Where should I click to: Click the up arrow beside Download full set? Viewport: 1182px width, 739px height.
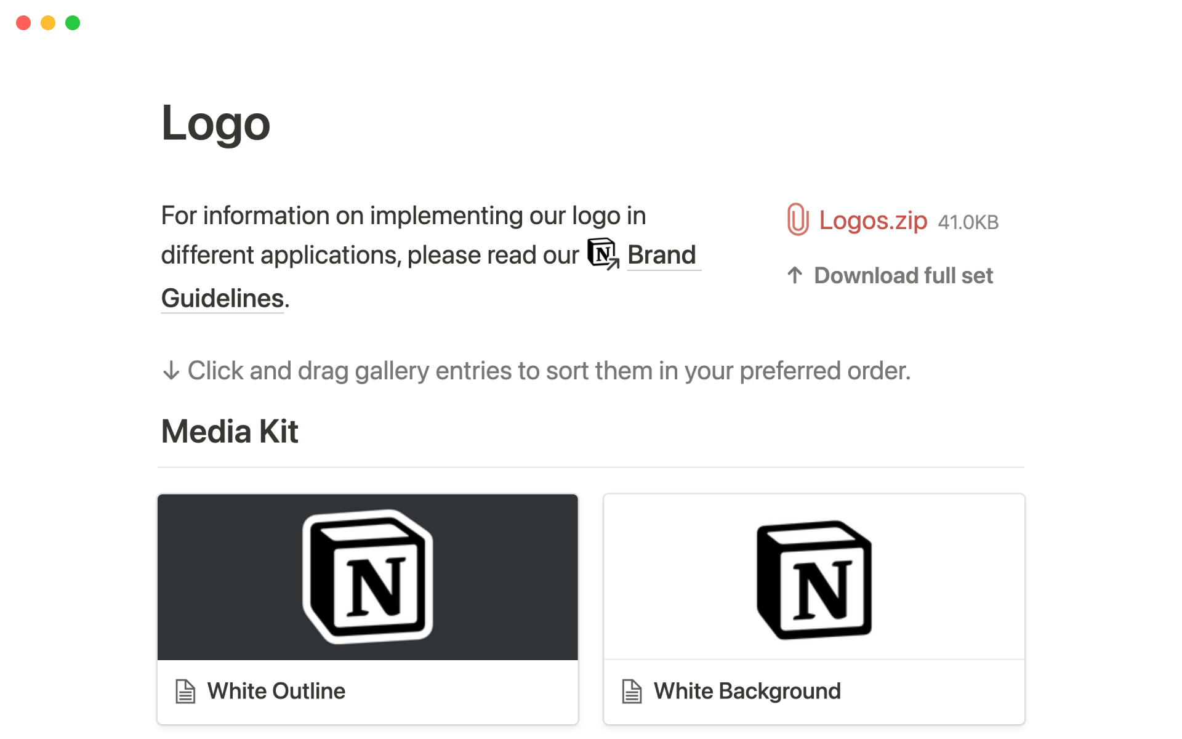point(795,275)
